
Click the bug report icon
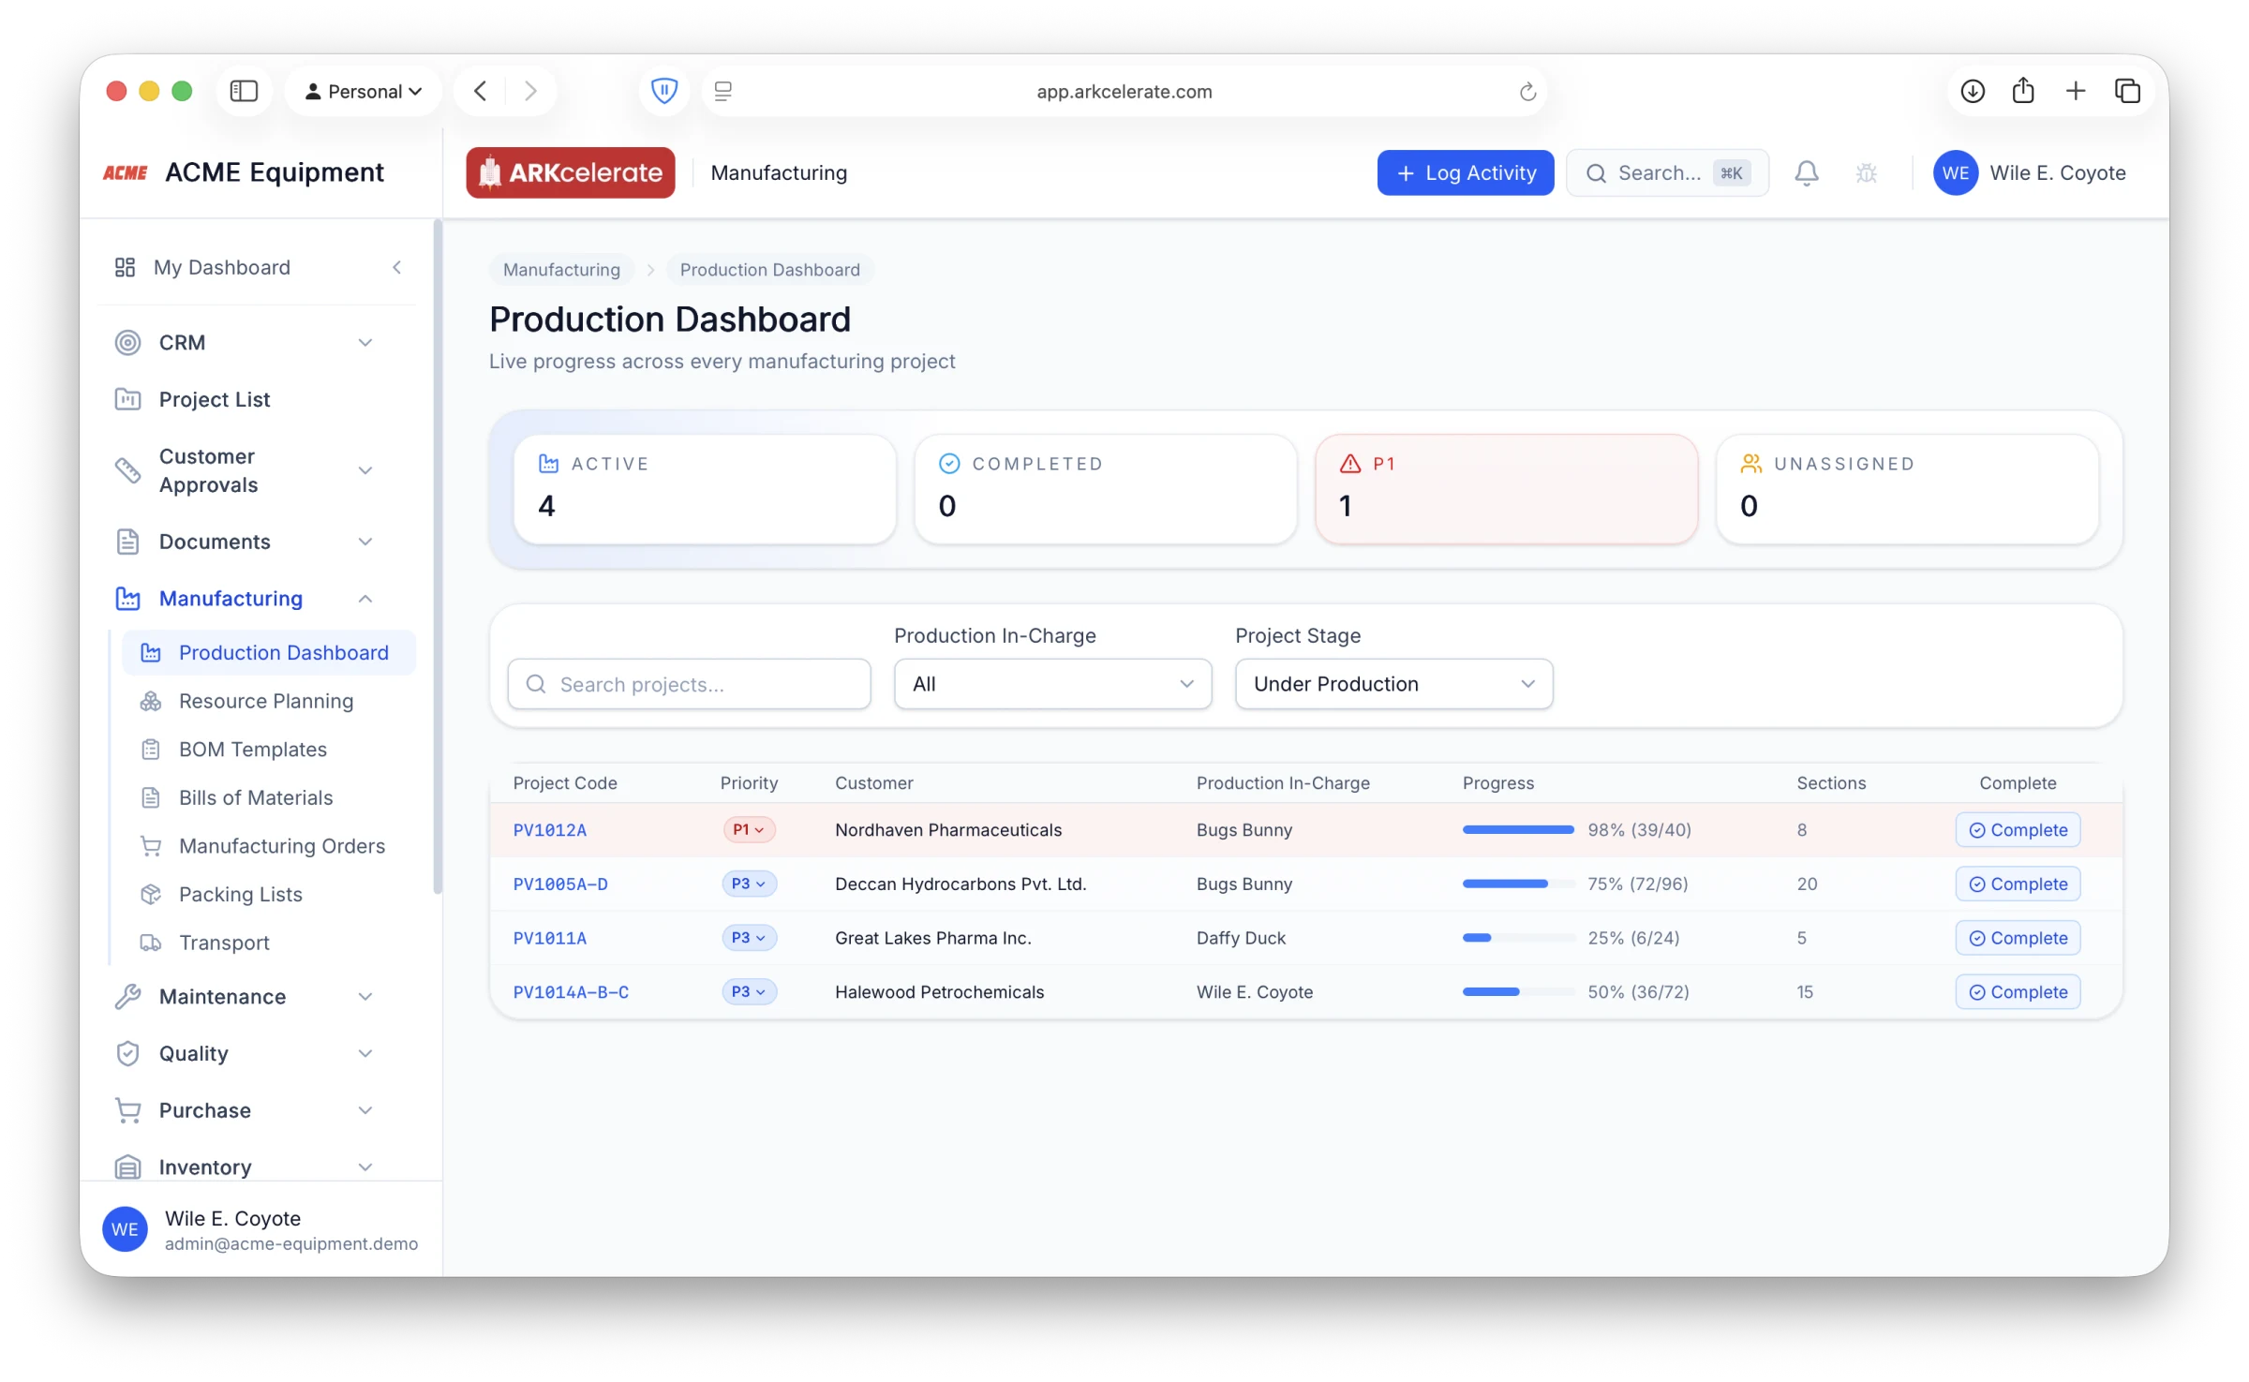click(x=1866, y=172)
